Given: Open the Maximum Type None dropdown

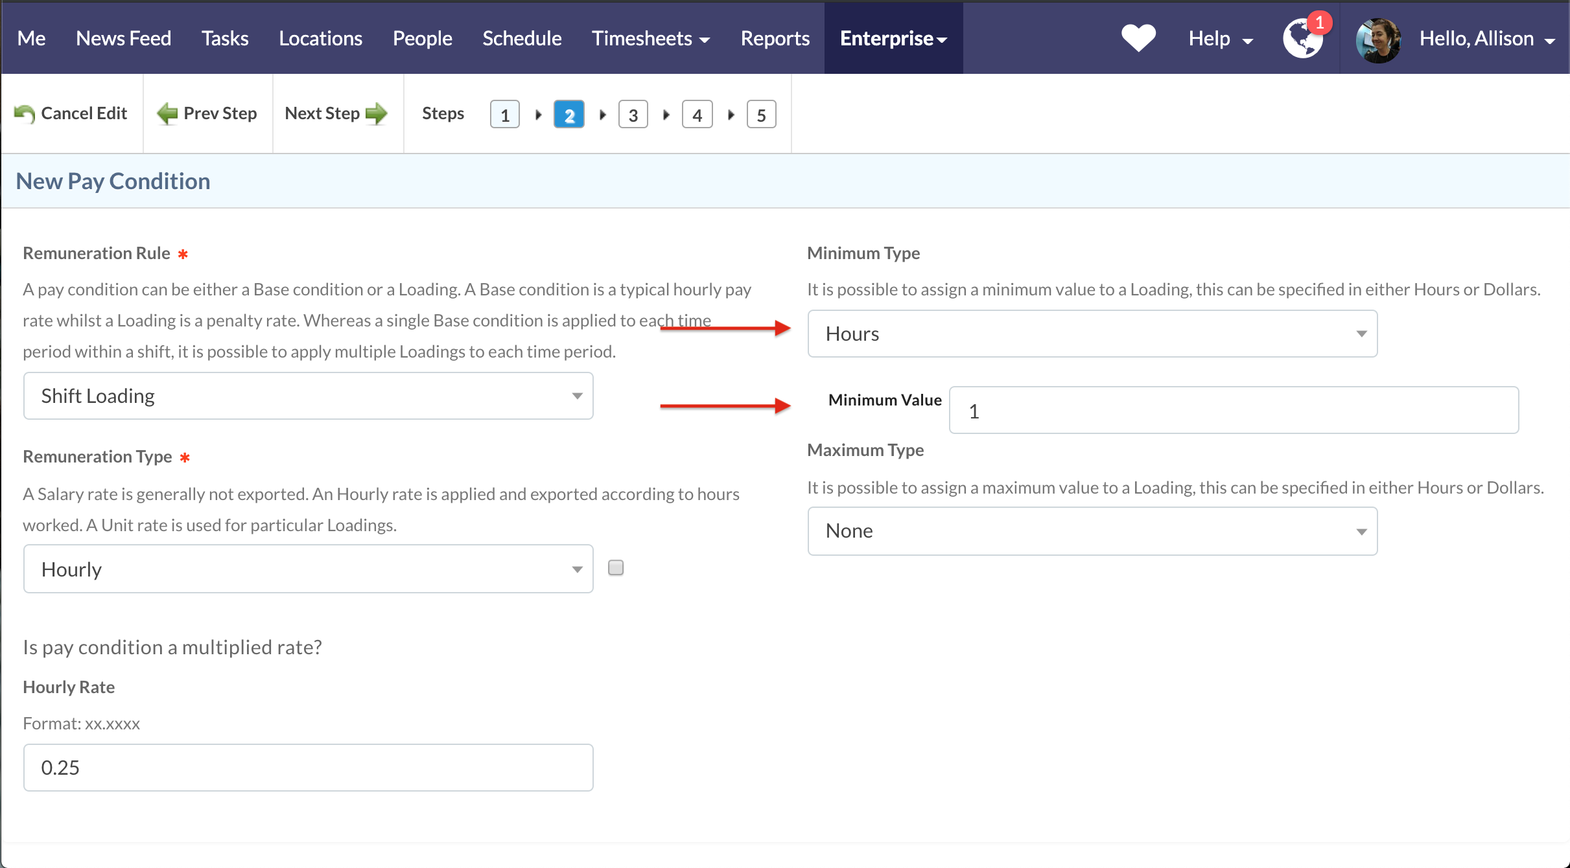Looking at the screenshot, I should [x=1092, y=531].
